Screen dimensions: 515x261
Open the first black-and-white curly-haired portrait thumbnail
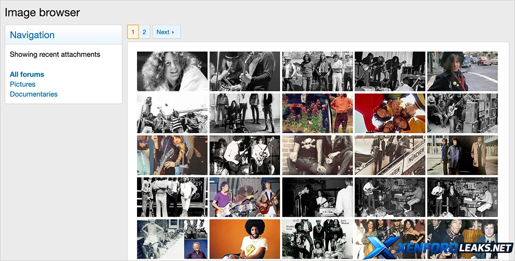point(172,71)
